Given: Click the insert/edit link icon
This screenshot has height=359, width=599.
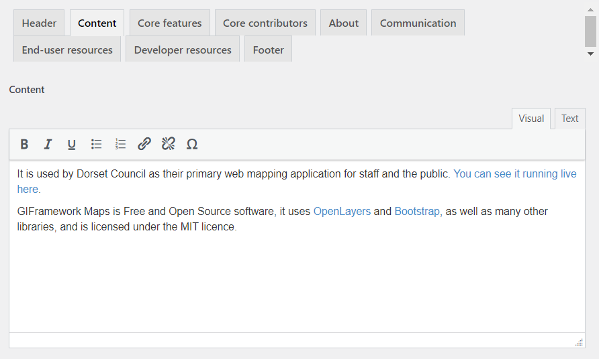Looking at the screenshot, I should pos(144,144).
